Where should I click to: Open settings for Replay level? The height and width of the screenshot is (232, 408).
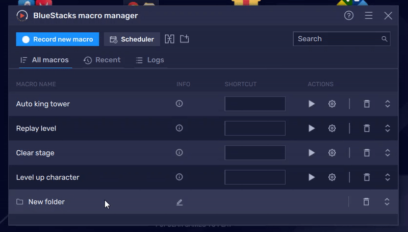click(332, 128)
